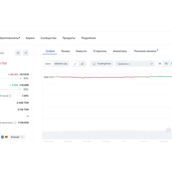
Task: Select the 7D time range
Action: (166, 64)
